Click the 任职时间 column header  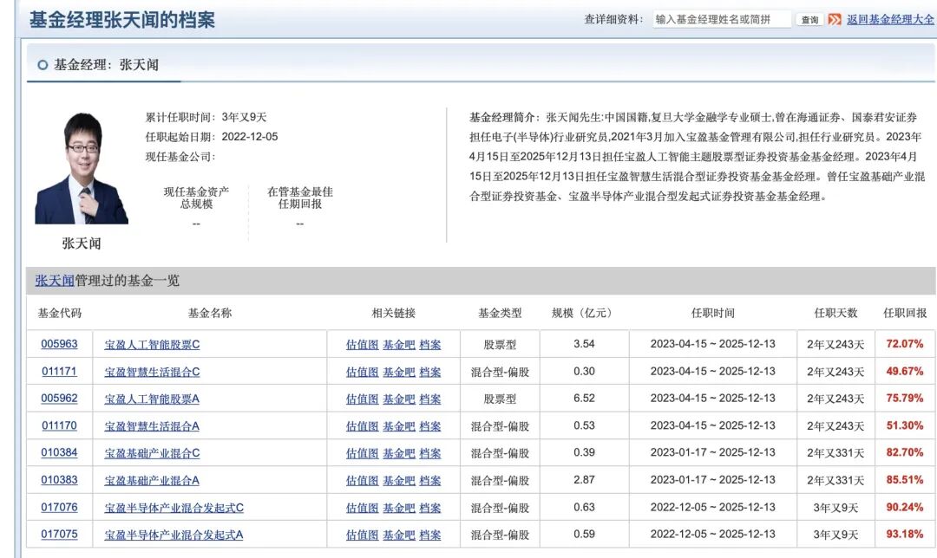[x=712, y=313]
